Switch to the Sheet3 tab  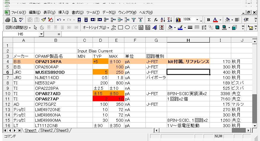(62, 130)
